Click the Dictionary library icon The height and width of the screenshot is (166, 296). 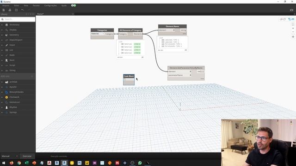click(x=6, y=25)
